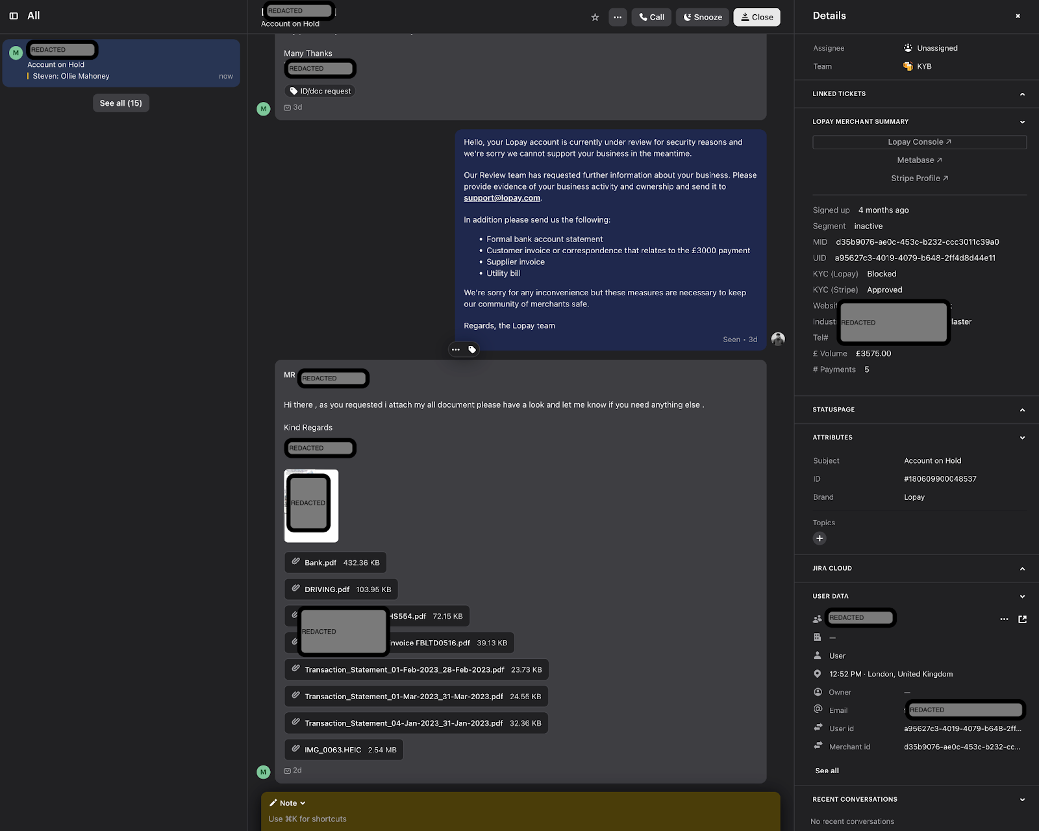
Task: Click the Snooze button
Action: [x=703, y=18]
